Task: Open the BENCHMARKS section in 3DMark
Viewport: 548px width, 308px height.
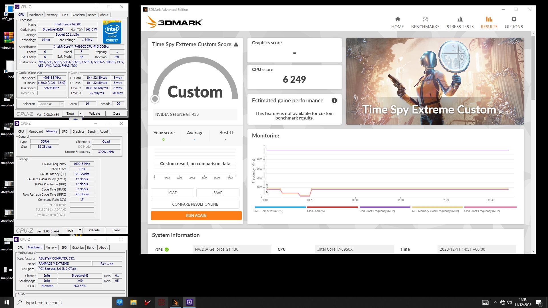Action: coord(425,23)
